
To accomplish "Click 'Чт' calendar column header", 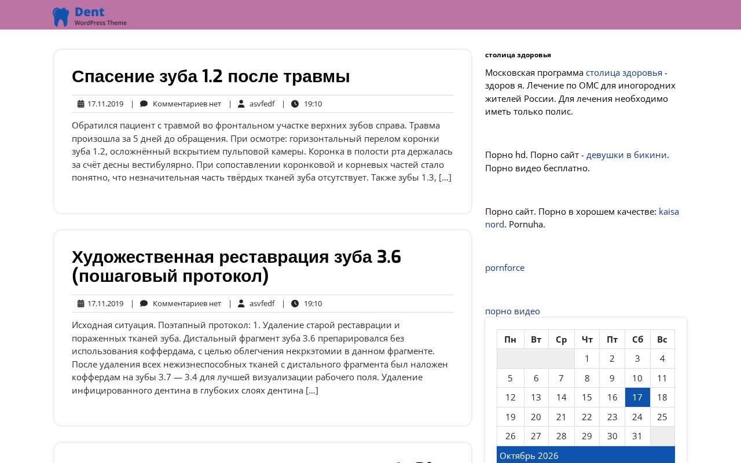I will click(587, 340).
